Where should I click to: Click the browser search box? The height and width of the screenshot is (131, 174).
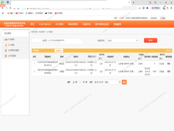119,8
